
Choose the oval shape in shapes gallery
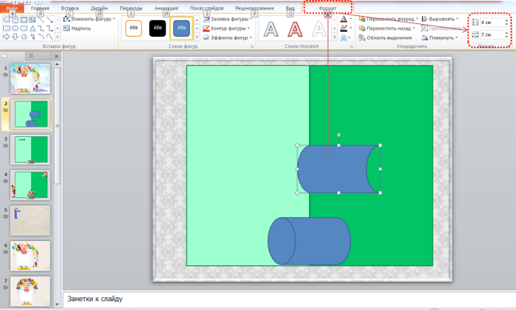click(x=15, y=28)
